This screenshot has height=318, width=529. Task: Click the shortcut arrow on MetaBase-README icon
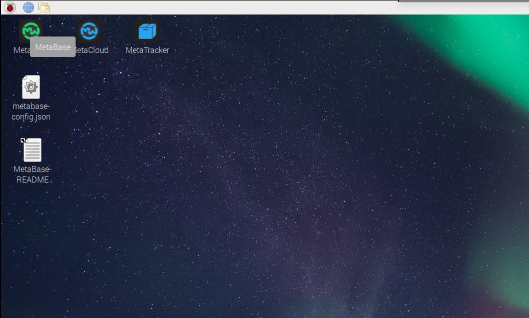point(23,141)
